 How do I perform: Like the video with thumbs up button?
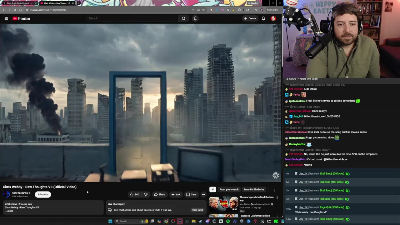tap(134, 194)
